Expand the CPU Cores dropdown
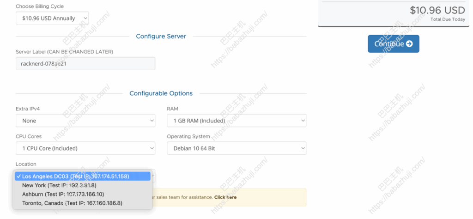Viewport: 473px width, 219px height. [85, 148]
